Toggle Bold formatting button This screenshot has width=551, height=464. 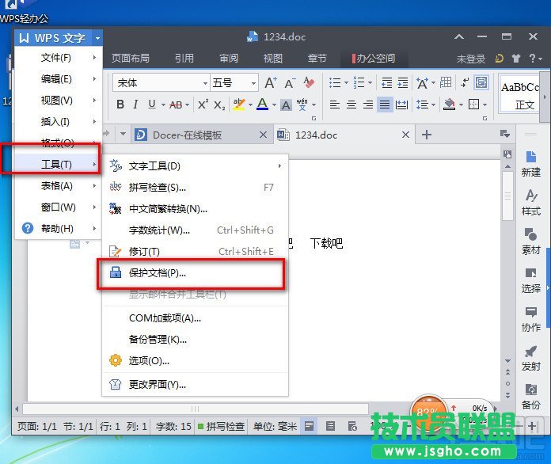point(120,105)
